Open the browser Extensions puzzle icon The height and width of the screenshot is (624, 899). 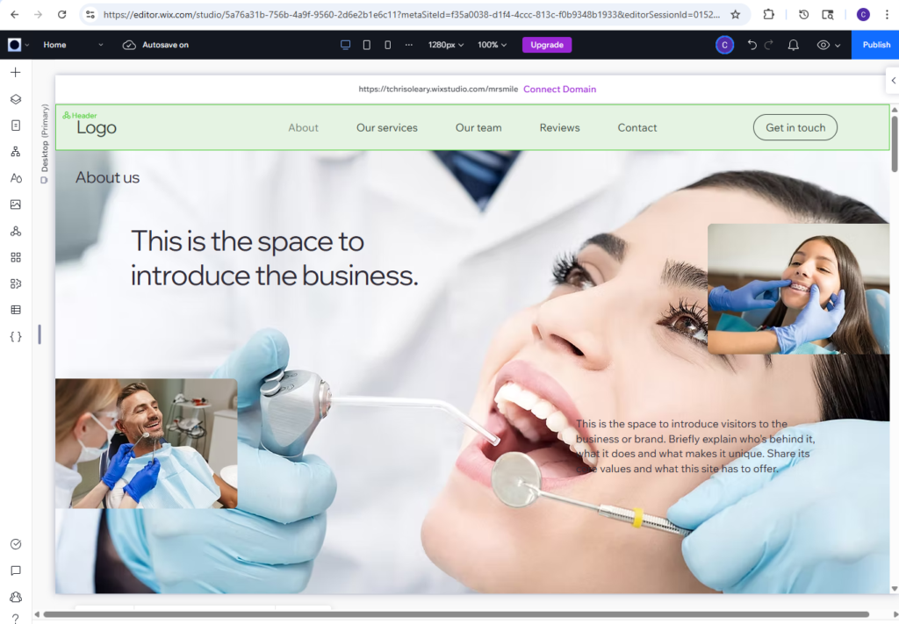pyautogui.click(x=769, y=14)
